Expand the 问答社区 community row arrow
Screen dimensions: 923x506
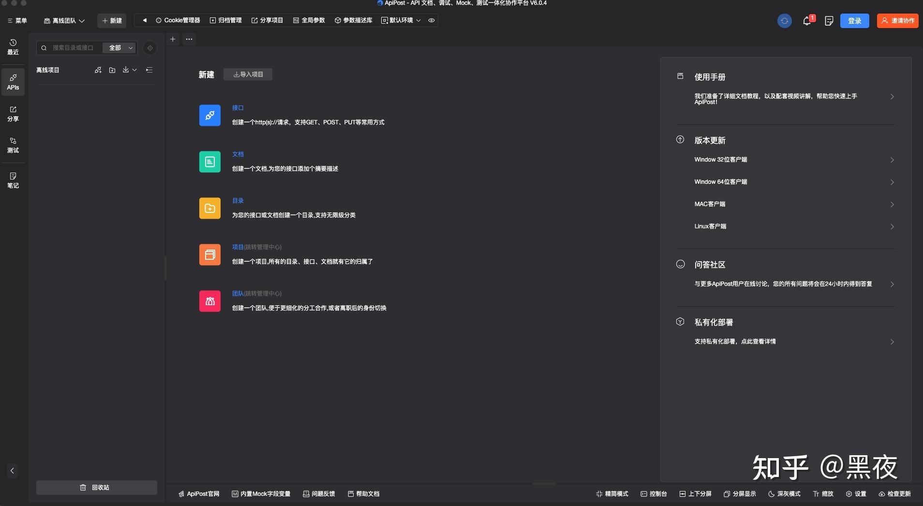click(x=892, y=284)
